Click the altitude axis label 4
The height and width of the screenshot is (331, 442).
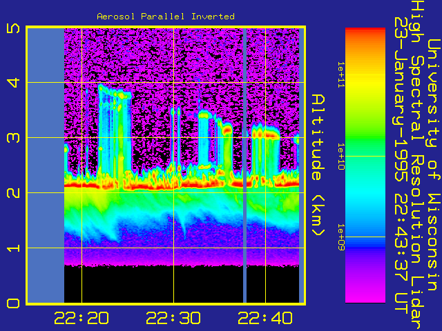(x=13, y=83)
